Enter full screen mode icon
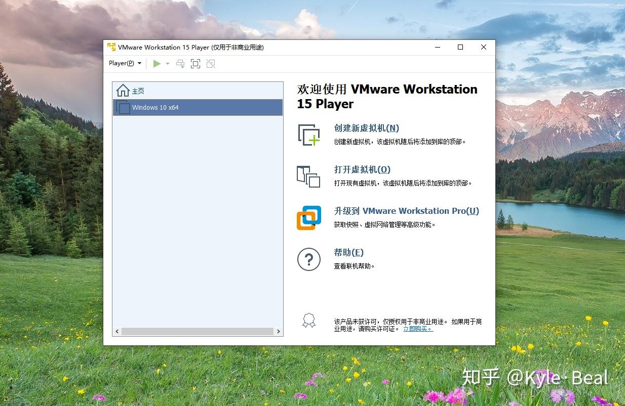Screen dimensions: 625x406 (x=196, y=64)
